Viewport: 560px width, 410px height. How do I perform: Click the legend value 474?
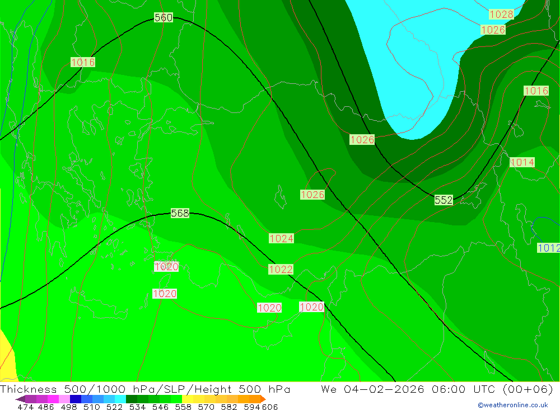[25, 407]
